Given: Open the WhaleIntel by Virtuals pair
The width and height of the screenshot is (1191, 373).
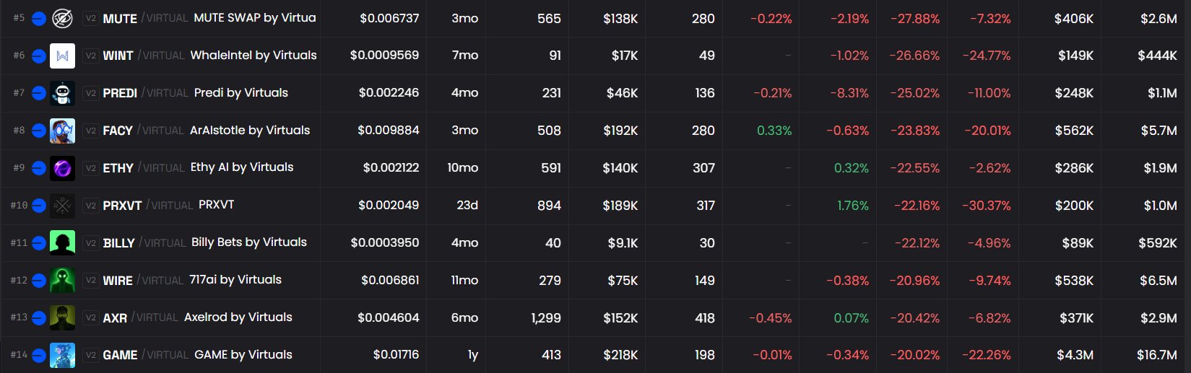Looking at the screenshot, I should click(253, 56).
